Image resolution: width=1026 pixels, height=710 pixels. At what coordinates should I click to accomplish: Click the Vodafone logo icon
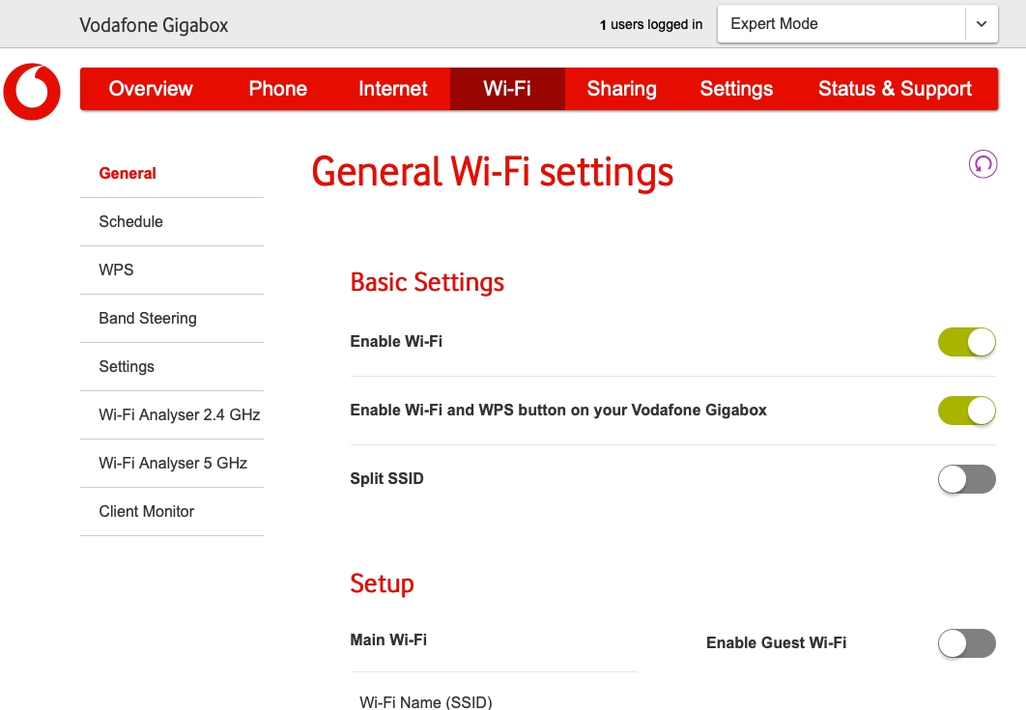click(32, 92)
